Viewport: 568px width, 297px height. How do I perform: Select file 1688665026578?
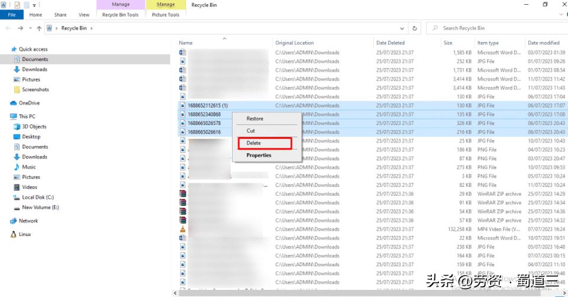204,124
